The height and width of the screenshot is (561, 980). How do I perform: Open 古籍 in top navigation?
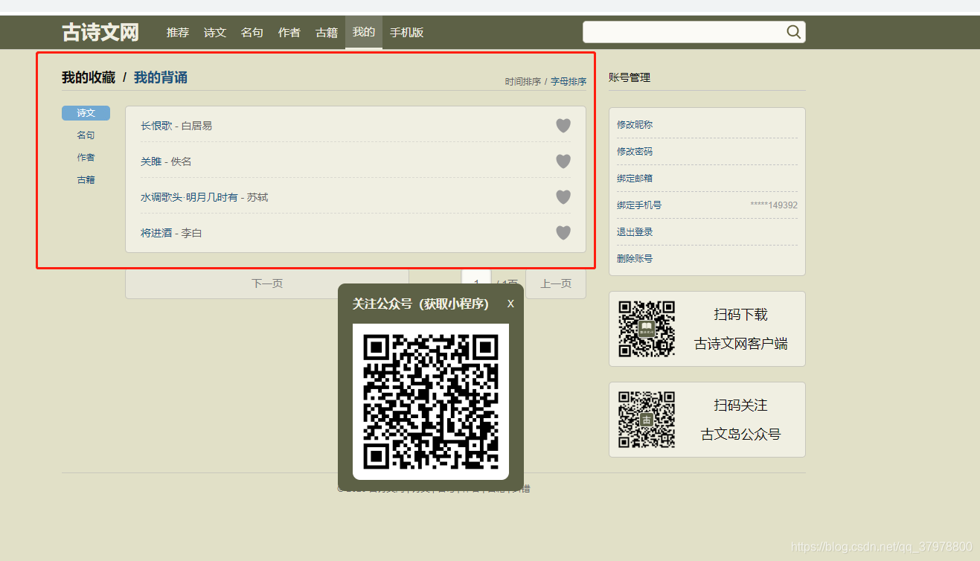[x=327, y=33]
